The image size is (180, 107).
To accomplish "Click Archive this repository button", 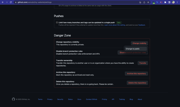I will 136,74.
